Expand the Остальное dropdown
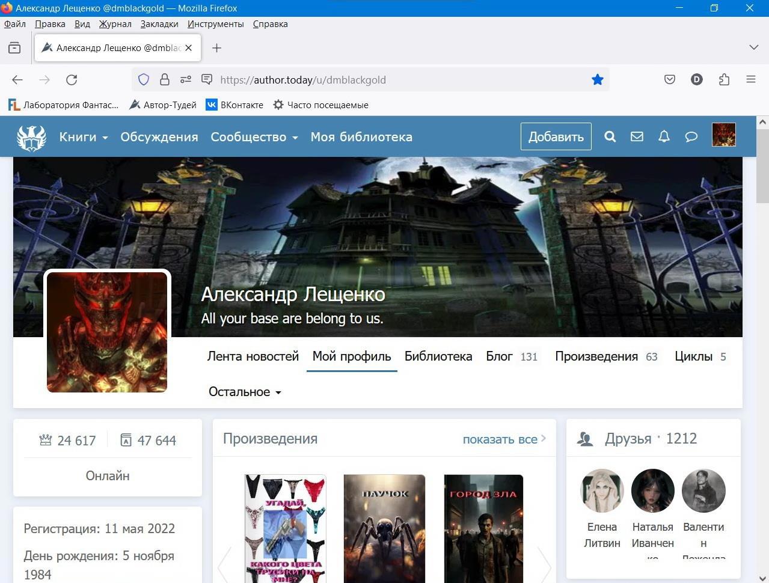769x583 pixels. click(245, 392)
